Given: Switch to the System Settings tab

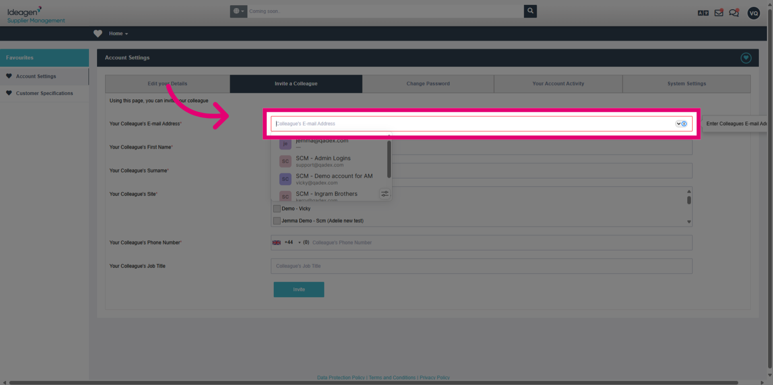Looking at the screenshot, I should [x=686, y=84].
